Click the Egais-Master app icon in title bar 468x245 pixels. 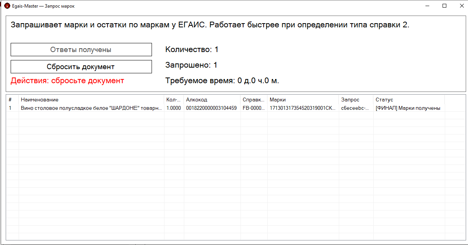click(x=7, y=6)
